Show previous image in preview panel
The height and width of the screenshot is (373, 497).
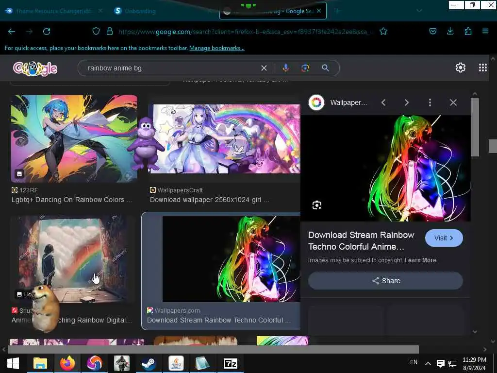pyautogui.click(x=383, y=102)
